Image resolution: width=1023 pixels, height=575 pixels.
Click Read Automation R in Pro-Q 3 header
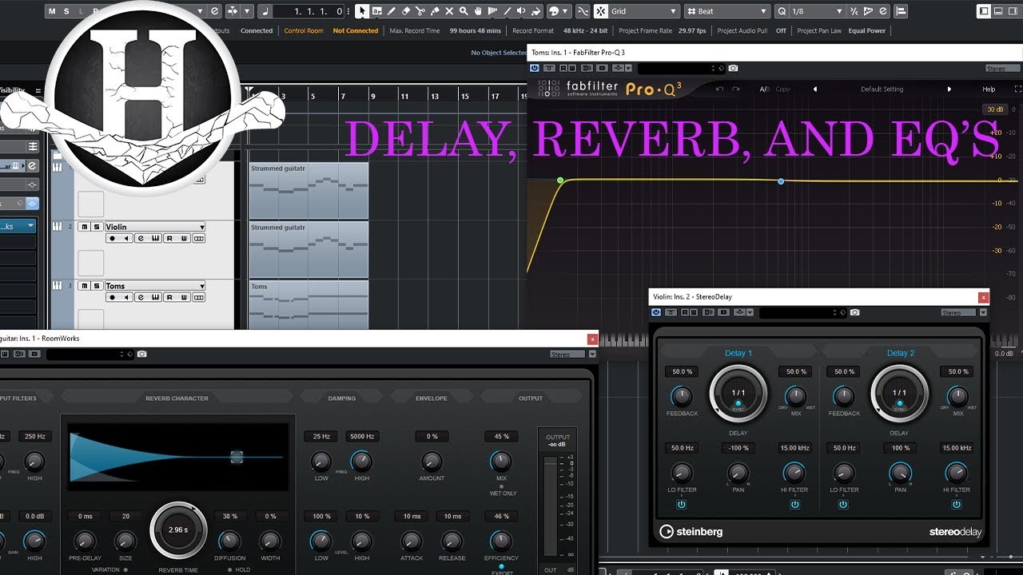[563, 69]
